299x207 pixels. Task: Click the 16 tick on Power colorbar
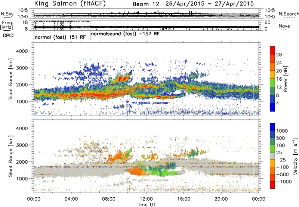point(279,79)
